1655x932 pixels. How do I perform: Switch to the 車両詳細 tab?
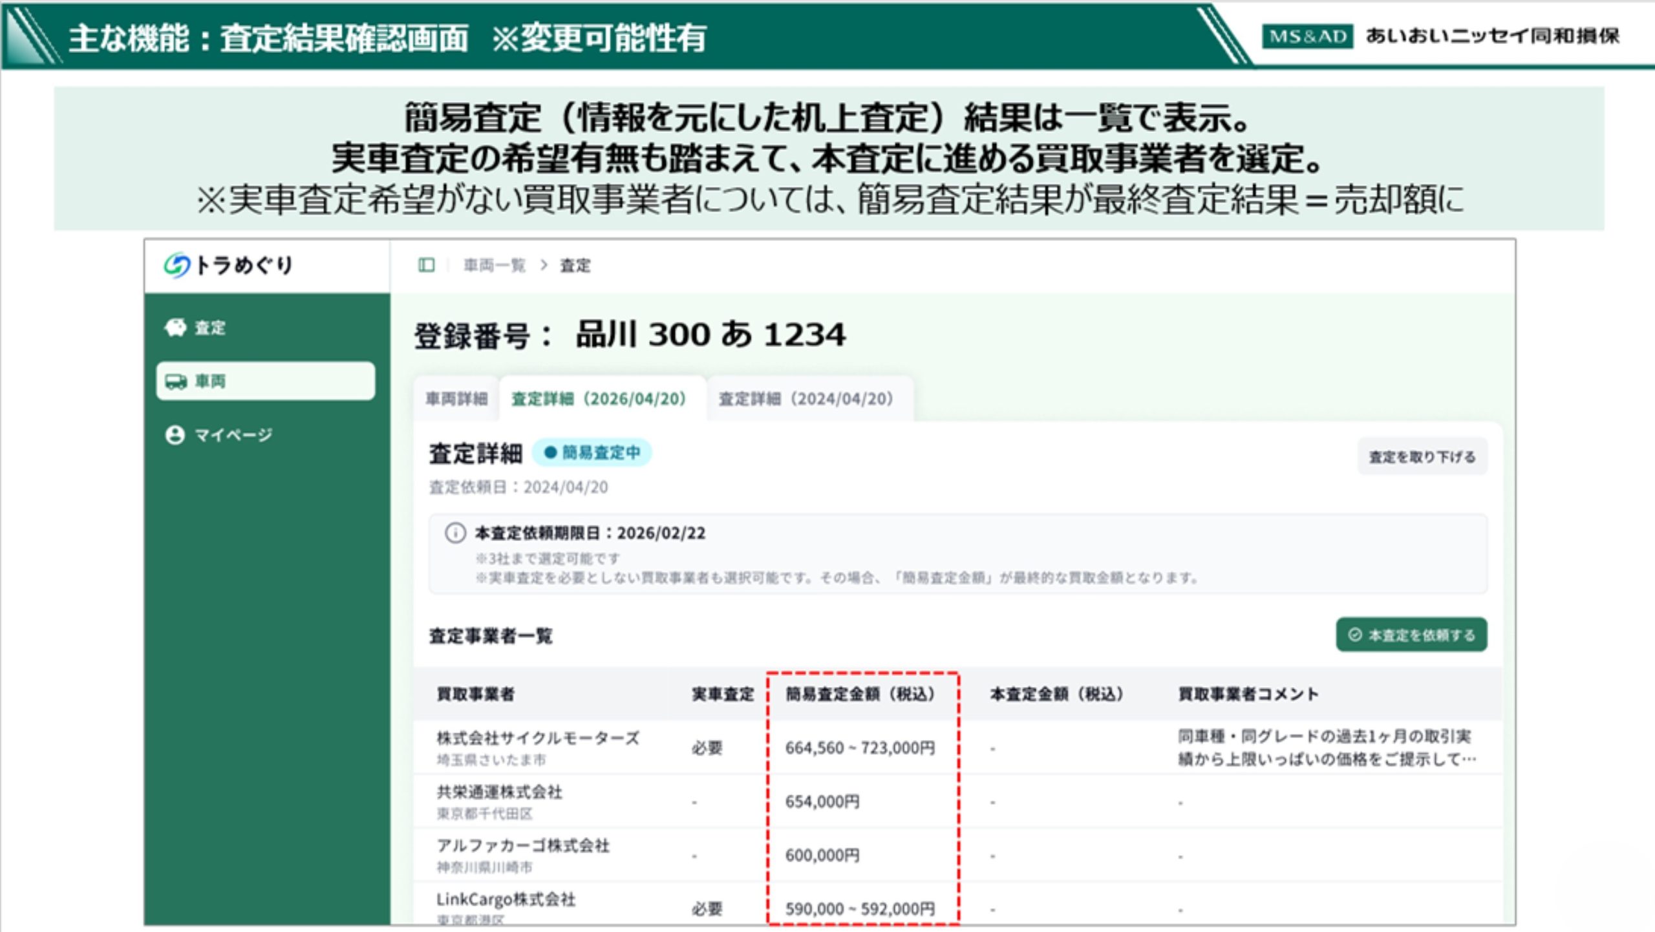click(x=456, y=399)
